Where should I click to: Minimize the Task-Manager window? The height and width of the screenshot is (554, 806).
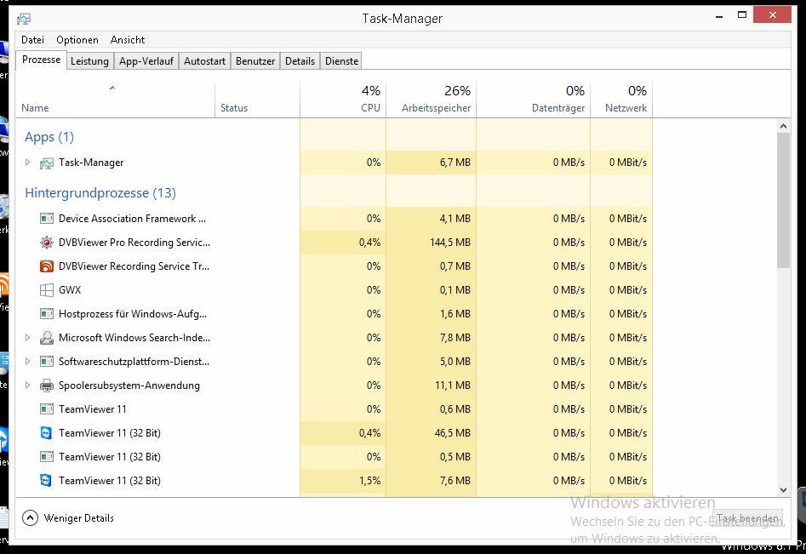[719, 16]
